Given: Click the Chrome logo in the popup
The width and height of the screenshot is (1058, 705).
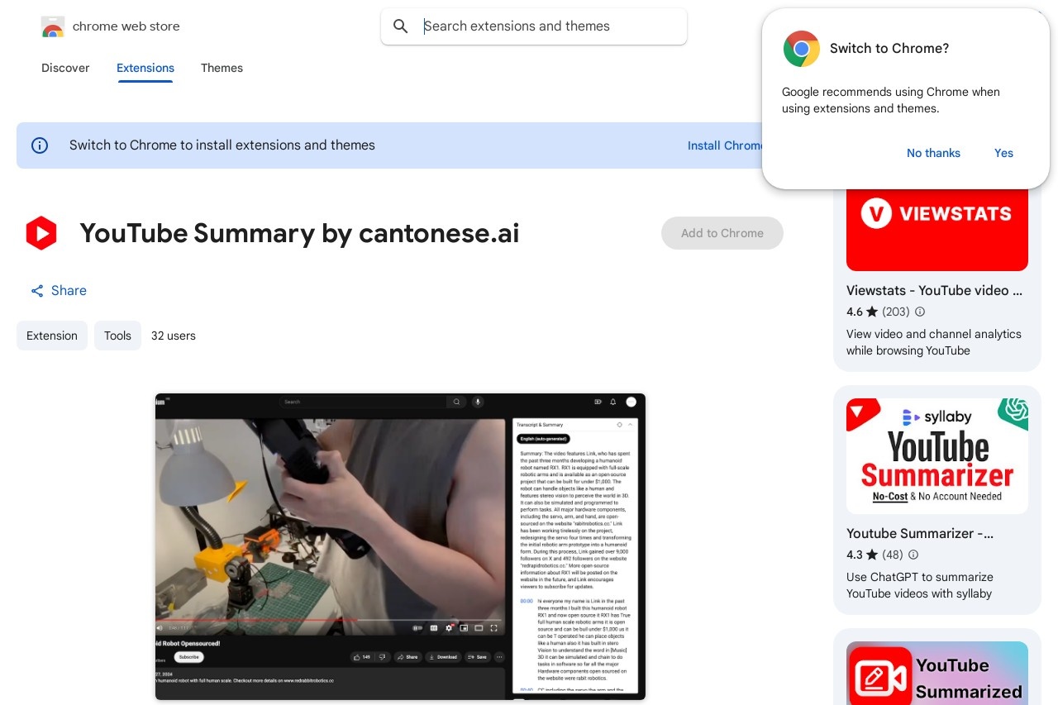Looking at the screenshot, I should 801,49.
